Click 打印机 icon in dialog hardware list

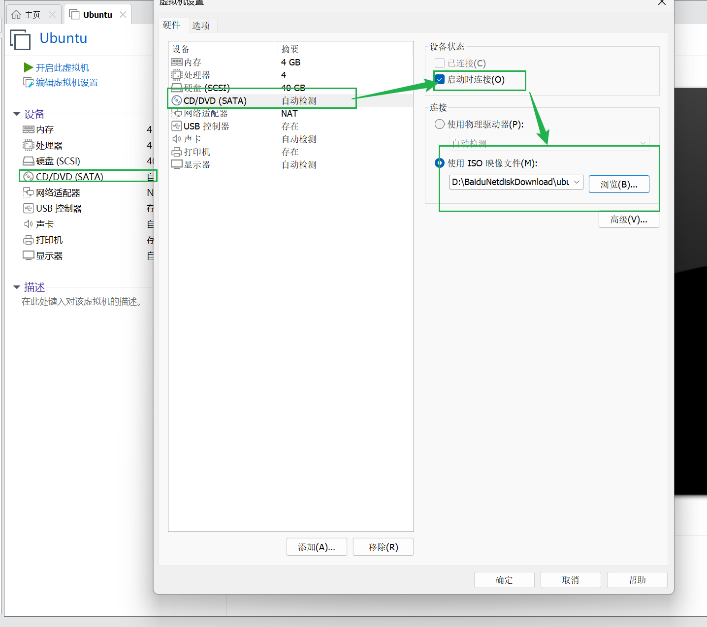[177, 152]
